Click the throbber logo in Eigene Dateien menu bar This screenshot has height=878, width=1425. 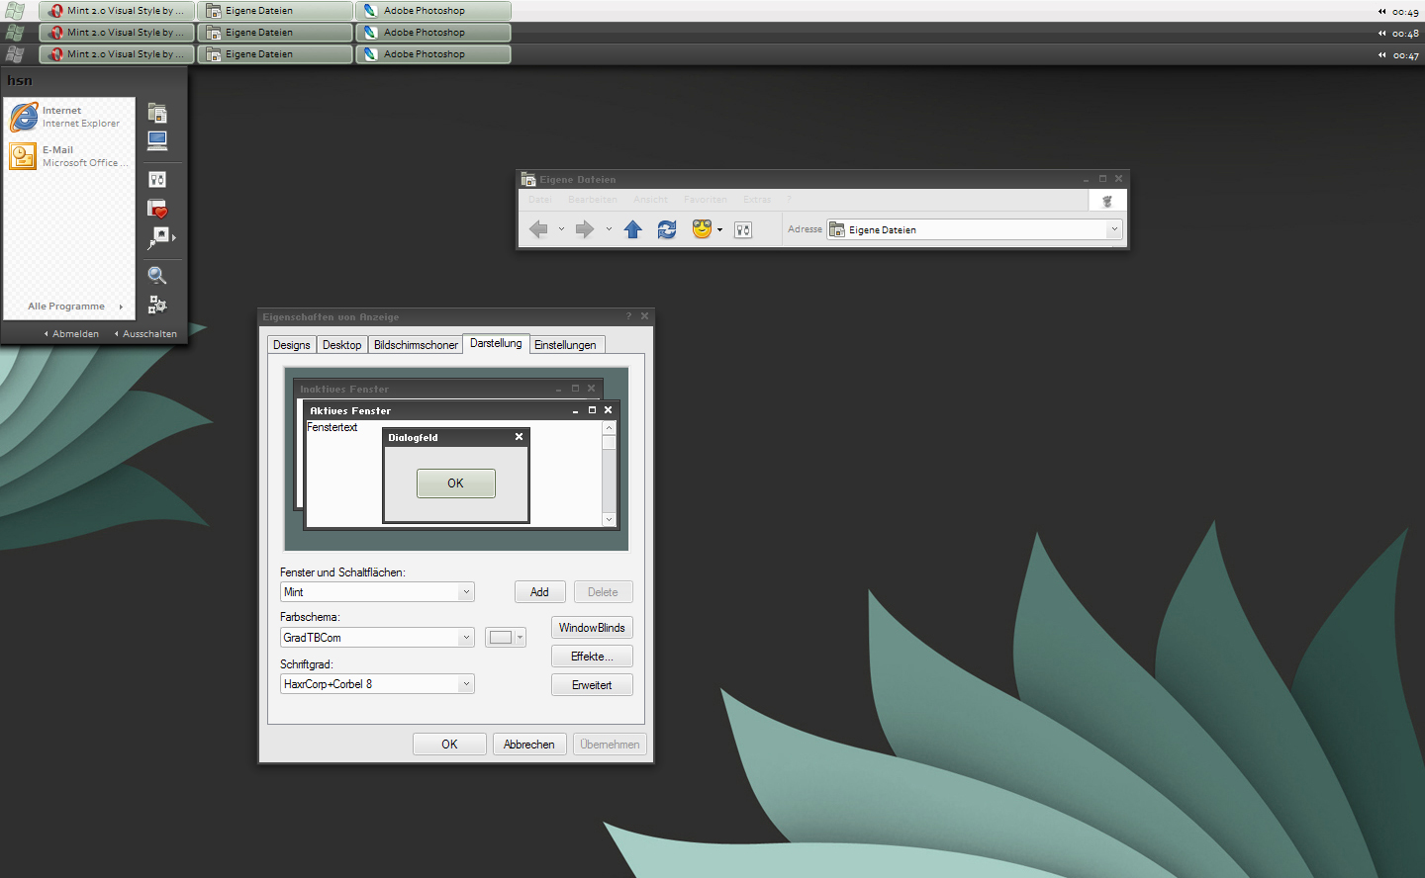coord(1107,201)
